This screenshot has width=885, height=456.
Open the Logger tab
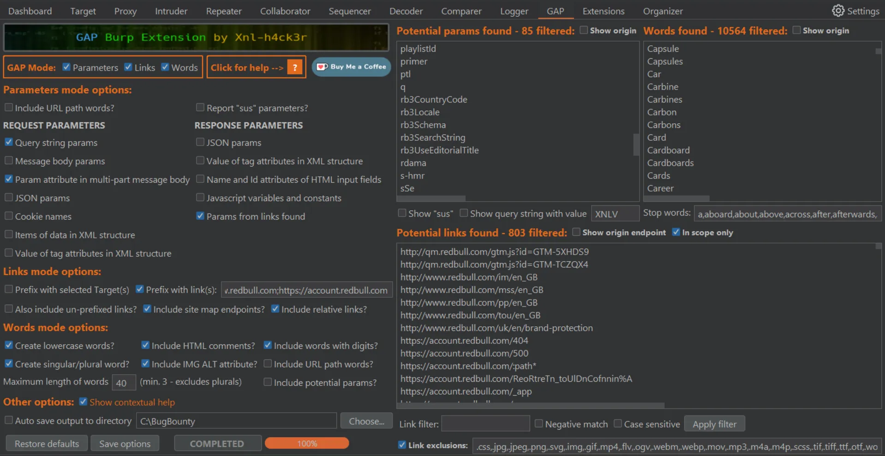[x=514, y=11]
